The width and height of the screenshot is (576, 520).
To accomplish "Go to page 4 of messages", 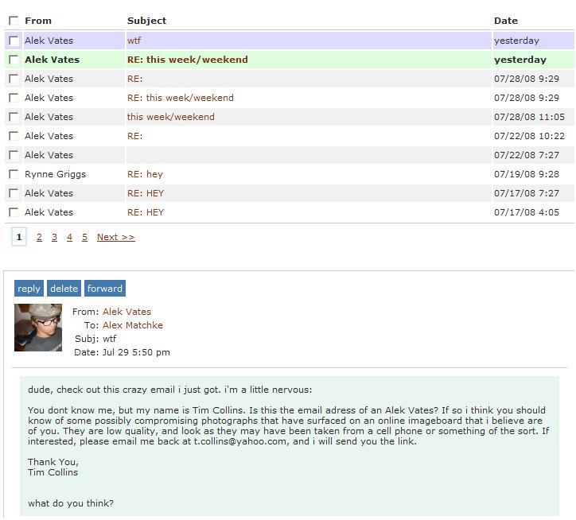I will 69,237.
